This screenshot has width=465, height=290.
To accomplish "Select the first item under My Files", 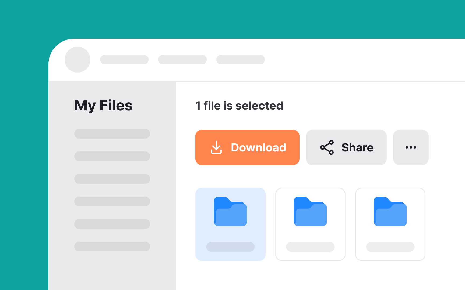I will coord(112,134).
